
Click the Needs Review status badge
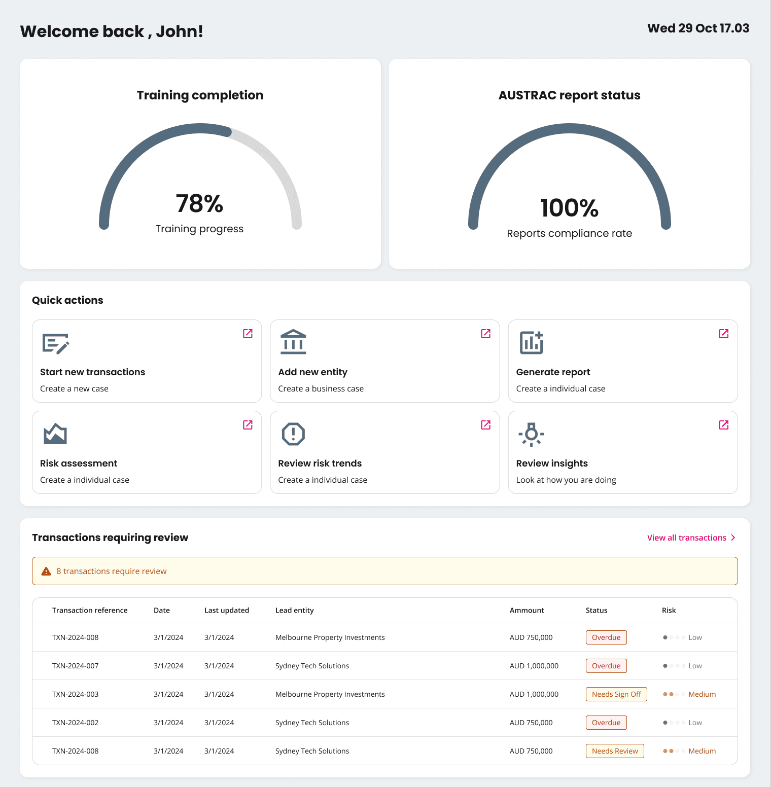[x=614, y=751]
